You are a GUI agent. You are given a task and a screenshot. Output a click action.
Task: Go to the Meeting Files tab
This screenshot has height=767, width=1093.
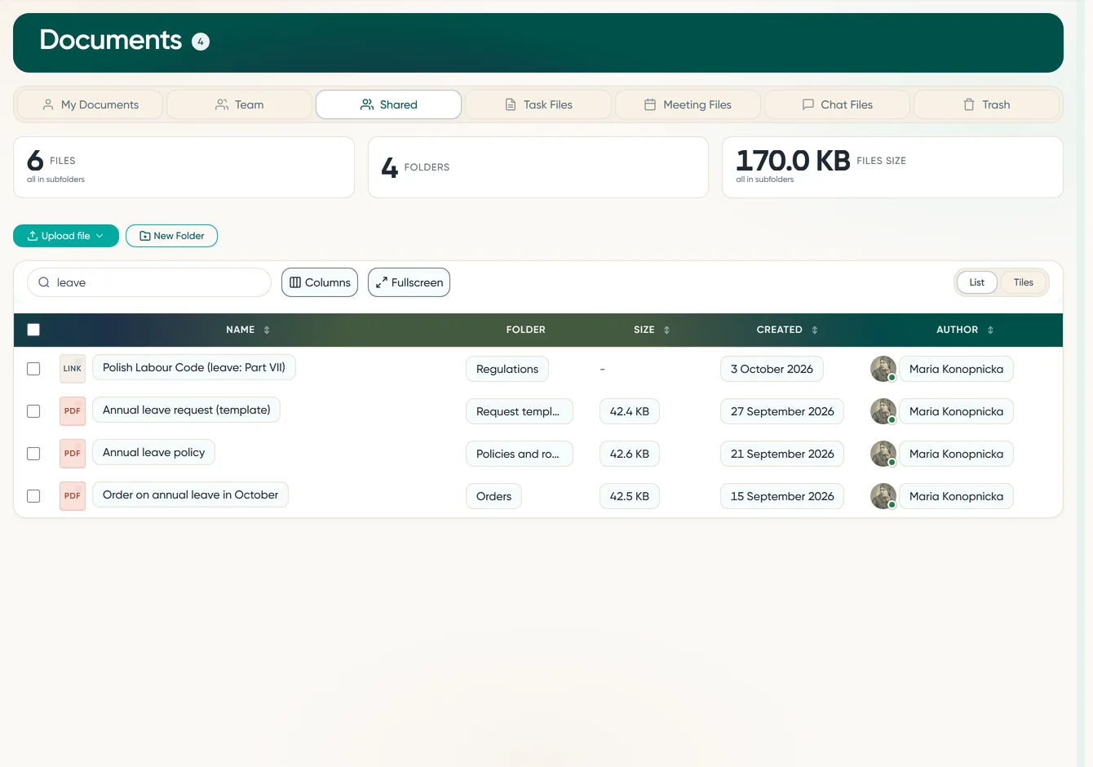(688, 104)
